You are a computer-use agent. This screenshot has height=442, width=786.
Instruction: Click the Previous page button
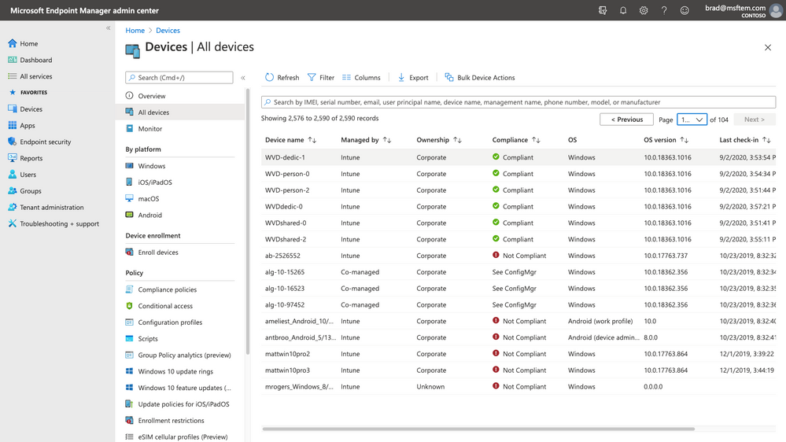click(x=626, y=120)
